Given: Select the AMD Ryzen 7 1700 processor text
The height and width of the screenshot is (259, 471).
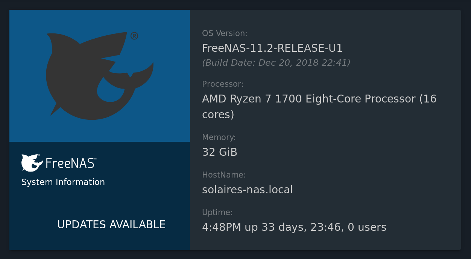Looking at the screenshot, I should (319, 99).
